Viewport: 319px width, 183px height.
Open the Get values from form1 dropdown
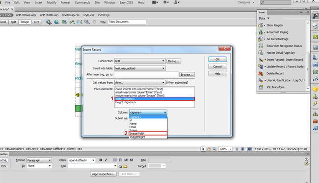coord(140,83)
